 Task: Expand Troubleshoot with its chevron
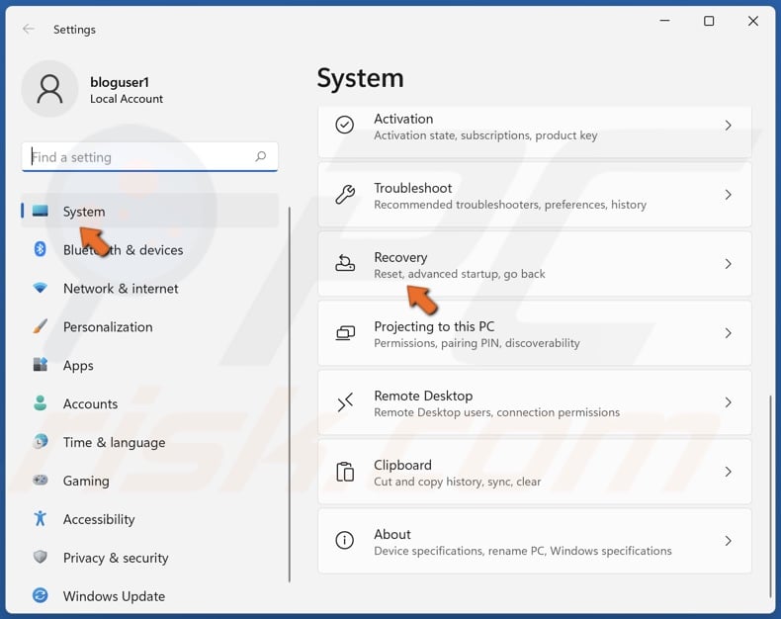729,195
